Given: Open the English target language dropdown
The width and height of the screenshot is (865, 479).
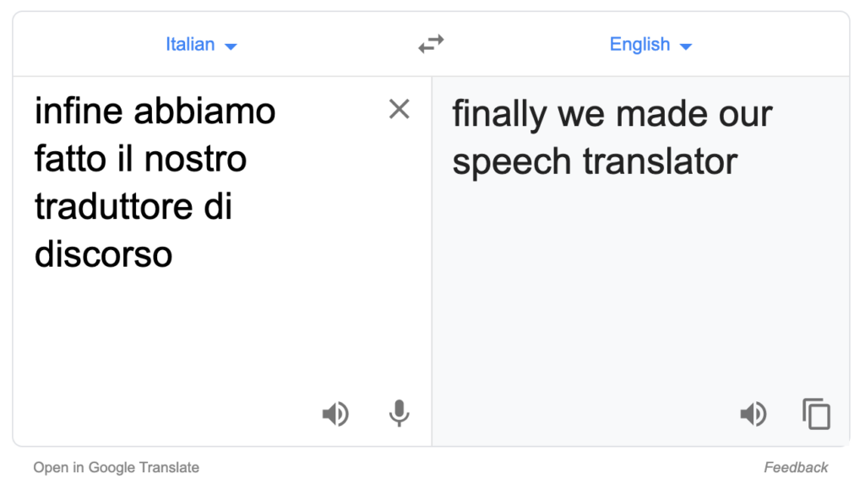Looking at the screenshot, I should (650, 44).
